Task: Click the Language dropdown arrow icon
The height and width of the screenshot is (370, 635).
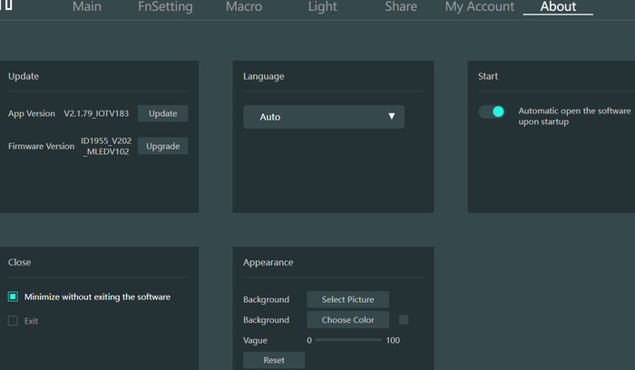Action: 392,117
